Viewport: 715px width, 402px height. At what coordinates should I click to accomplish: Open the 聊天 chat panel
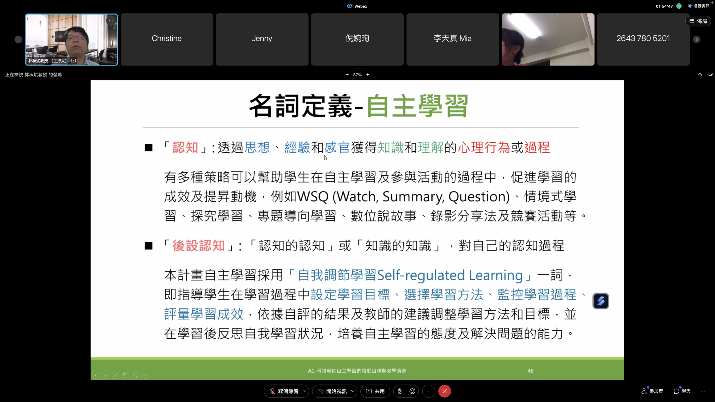coord(682,391)
